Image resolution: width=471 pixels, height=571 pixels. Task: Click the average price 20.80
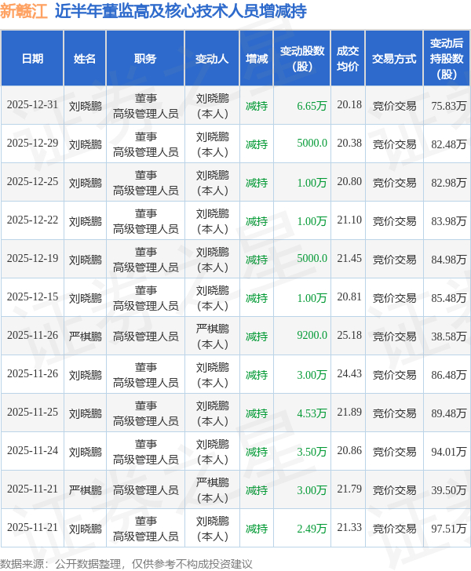[x=349, y=182]
